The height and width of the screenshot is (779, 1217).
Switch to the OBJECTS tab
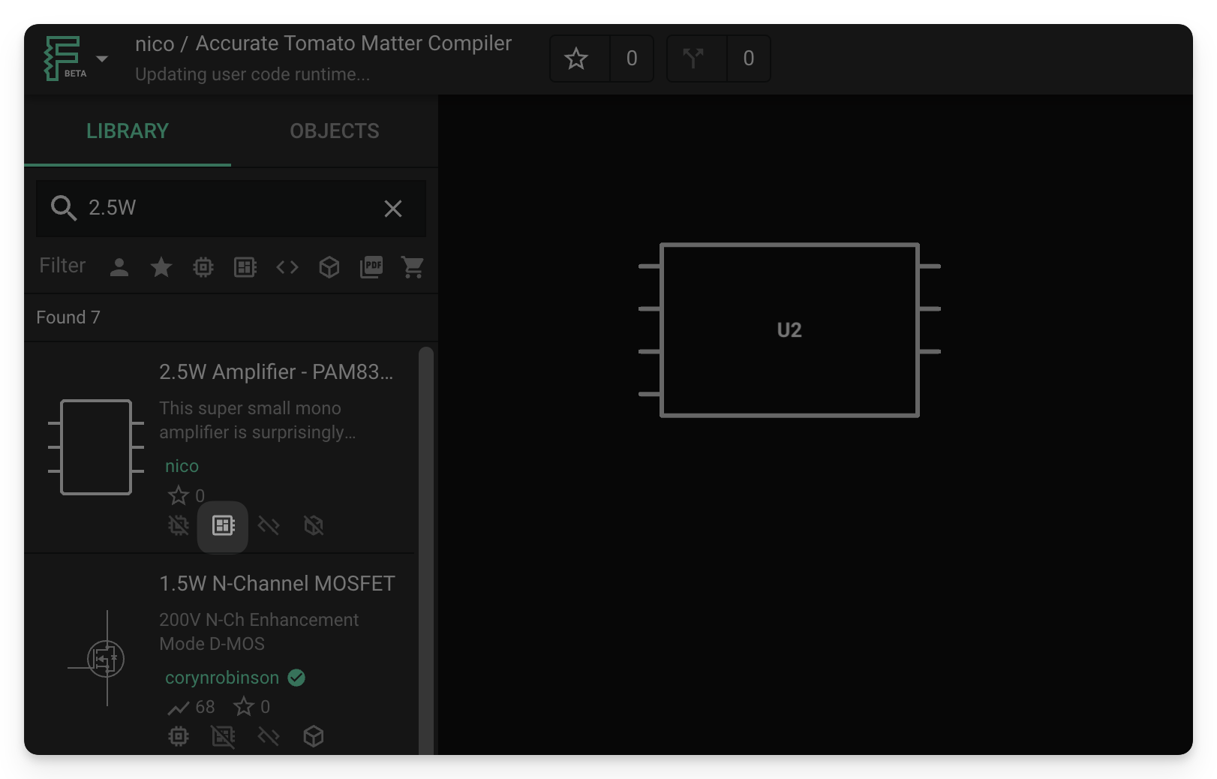pyautogui.click(x=335, y=131)
